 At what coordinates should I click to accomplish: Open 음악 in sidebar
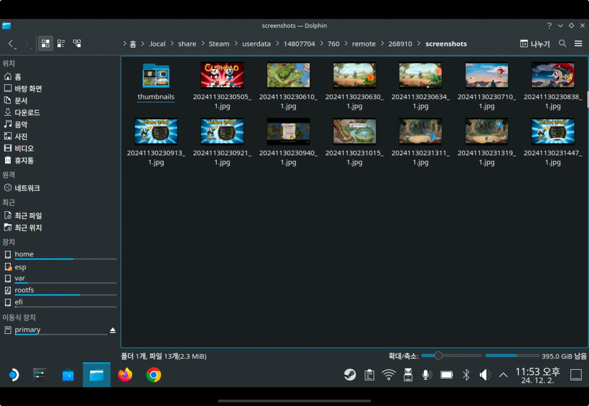[x=60, y=124]
